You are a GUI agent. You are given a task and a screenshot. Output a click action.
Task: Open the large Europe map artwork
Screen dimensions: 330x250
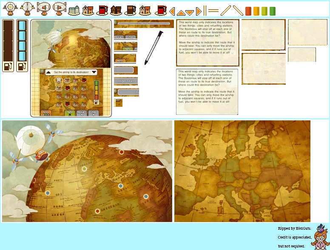pos(242,171)
